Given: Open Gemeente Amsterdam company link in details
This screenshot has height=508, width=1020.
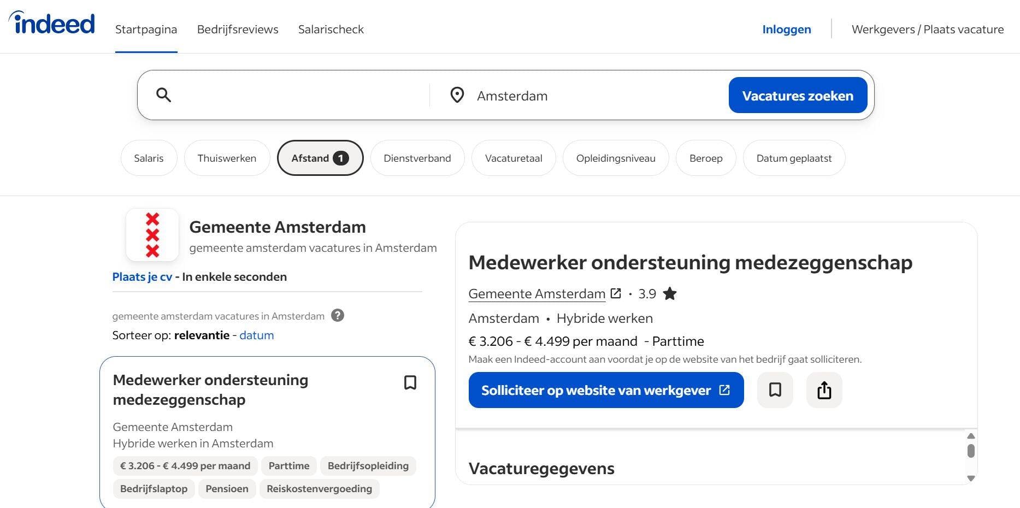Looking at the screenshot, I should pyautogui.click(x=537, y=293).
